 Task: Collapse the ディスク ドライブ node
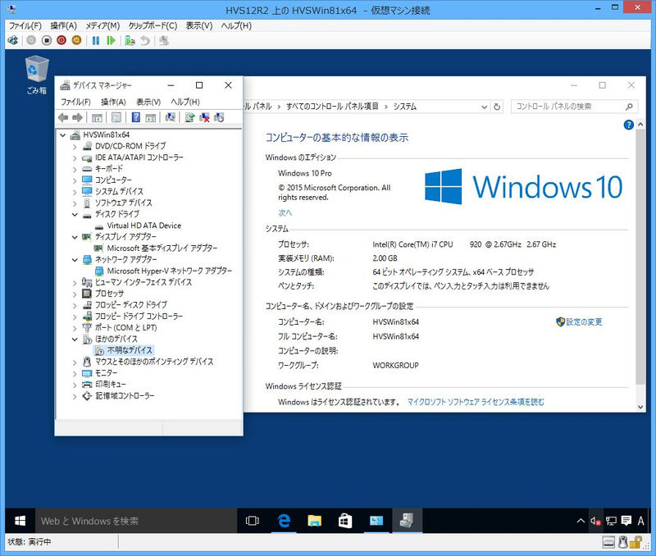pos(75,215)
